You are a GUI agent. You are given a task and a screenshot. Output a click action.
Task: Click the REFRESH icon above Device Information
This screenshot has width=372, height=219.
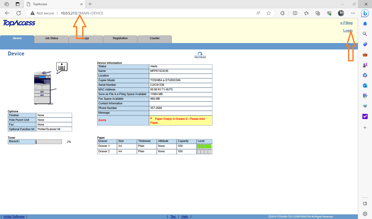[200, 55]
